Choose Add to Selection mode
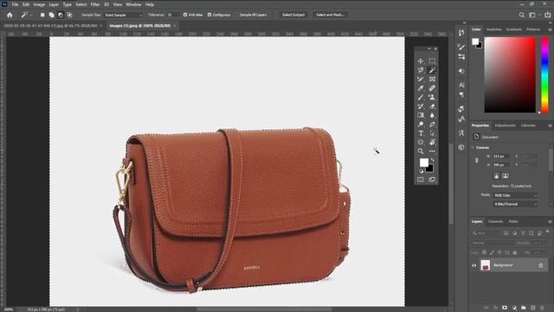The image size is (554, 312). (52, 15)
